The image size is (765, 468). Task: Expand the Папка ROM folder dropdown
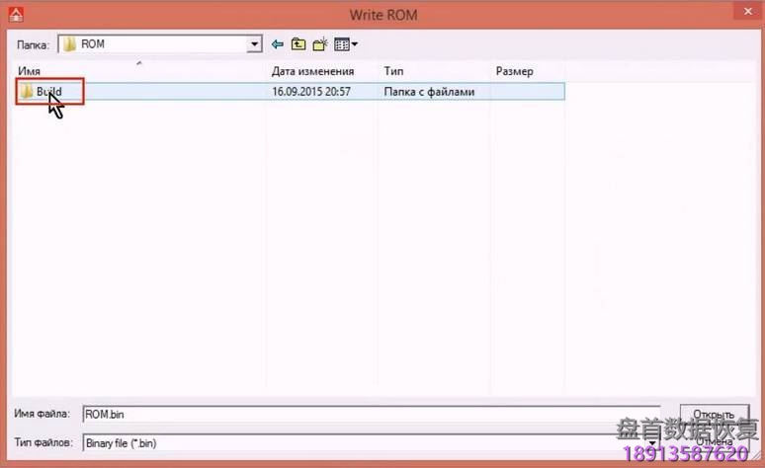click(x=254, y=44)
